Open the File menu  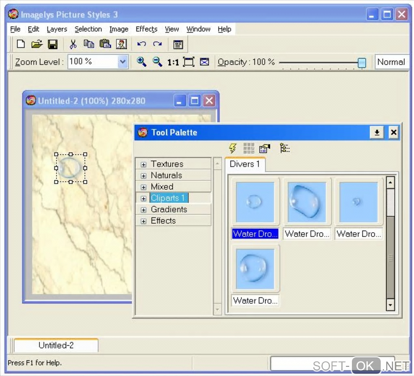[15, 29]
